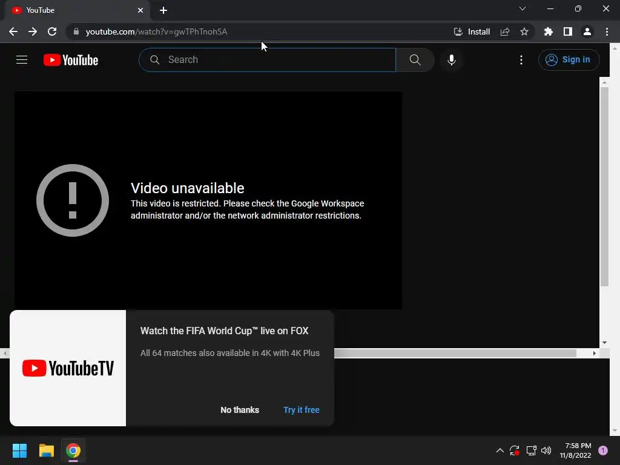Dismiss promo with No thanks

tap(240, 410)
